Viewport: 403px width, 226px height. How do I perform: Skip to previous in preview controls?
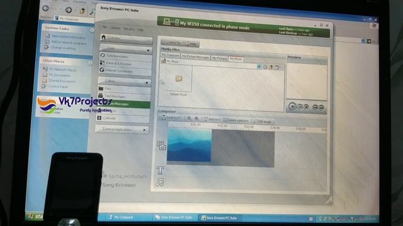[x=315, y=107]
